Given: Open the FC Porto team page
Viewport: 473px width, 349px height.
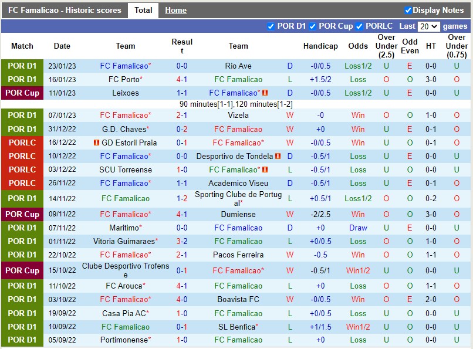Looking at the screenshot, I should click(125, 79).
